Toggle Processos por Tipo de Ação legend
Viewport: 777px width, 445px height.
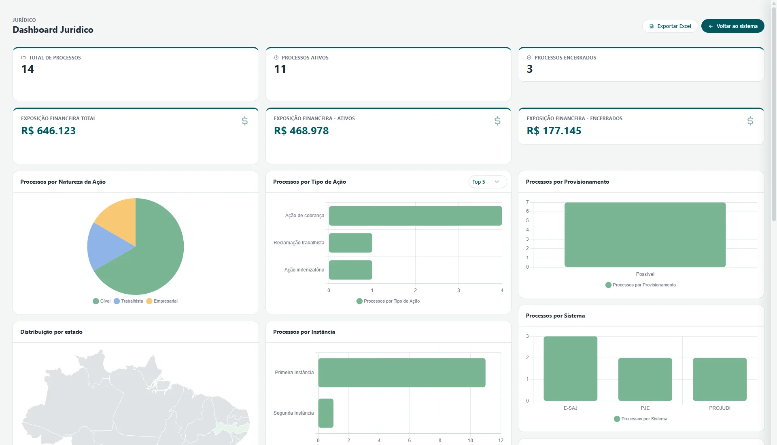[x=388, y=301]
